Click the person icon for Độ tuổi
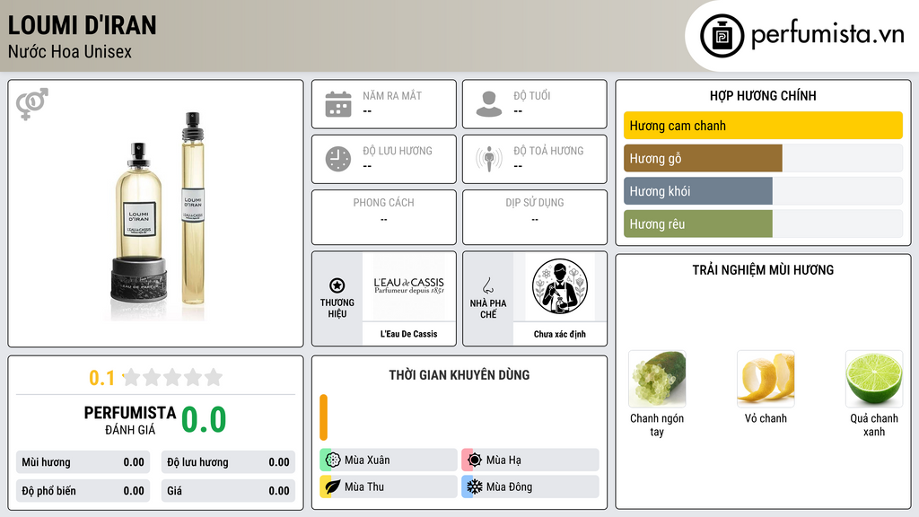 coord(489,104)
